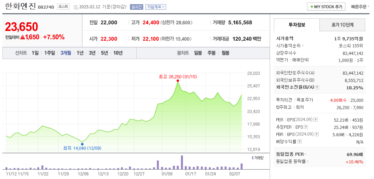Click help icon next to 외국인소진율(B/A)
The height and width of the screenshot is (179, 374).
pyautogui.click(x=317, y=87)
